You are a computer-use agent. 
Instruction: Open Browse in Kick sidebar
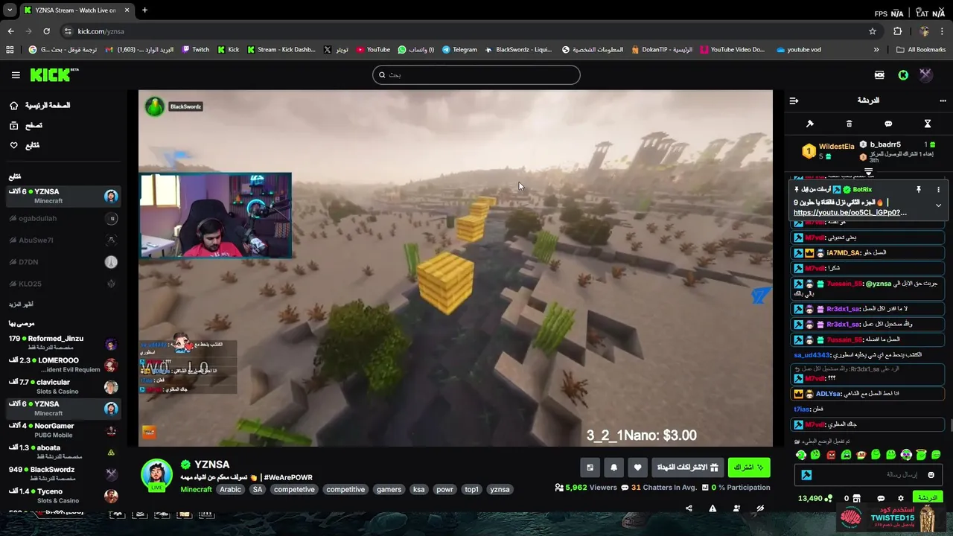[x=26, y=125]
